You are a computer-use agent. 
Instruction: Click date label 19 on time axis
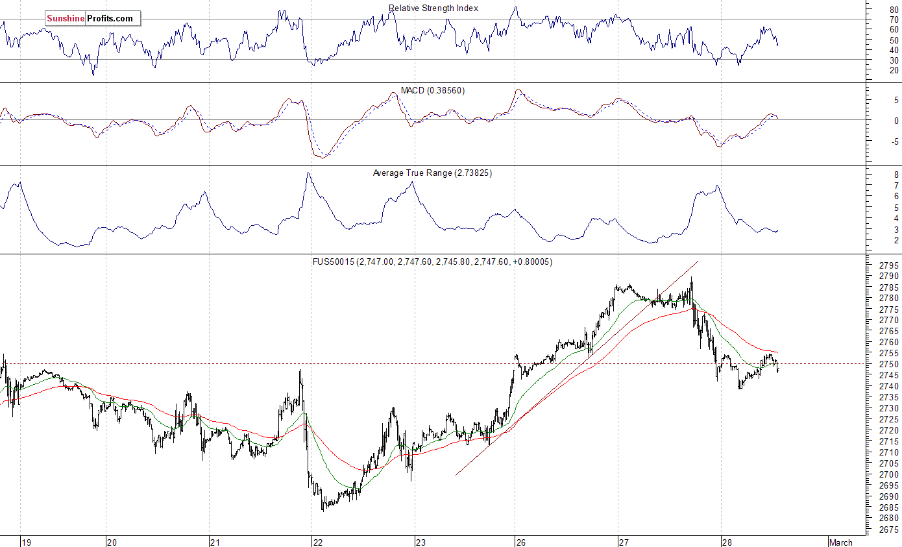pyautogui.click(x=27, y=542)
